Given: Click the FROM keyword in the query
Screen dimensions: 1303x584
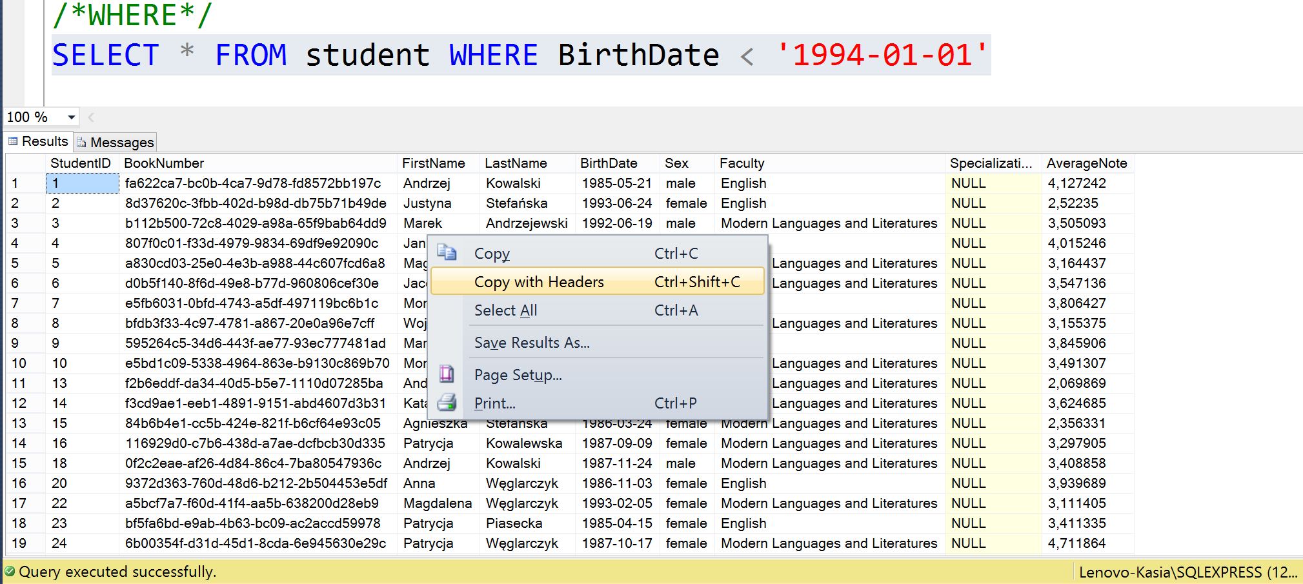Looking at the screenshot, I should (x=251, y=55).
